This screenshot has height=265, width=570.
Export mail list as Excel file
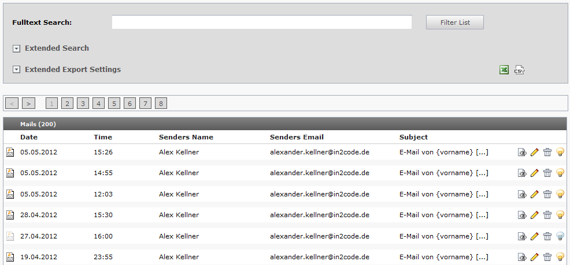tap(504, 70)
